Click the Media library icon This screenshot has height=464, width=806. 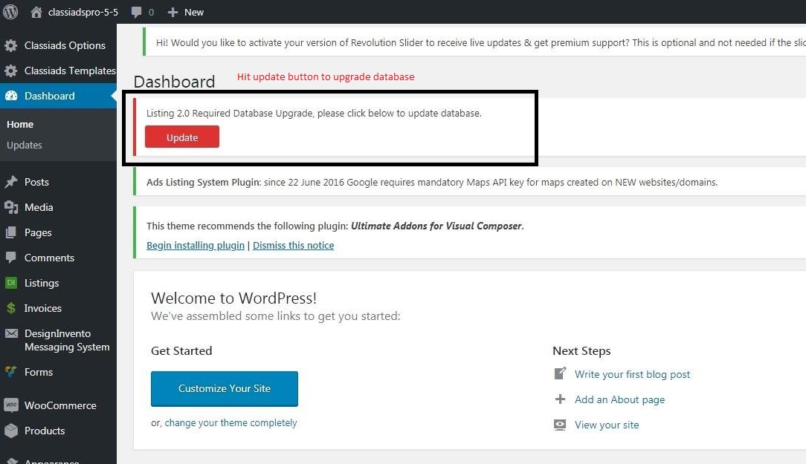[x=11, y=207]
